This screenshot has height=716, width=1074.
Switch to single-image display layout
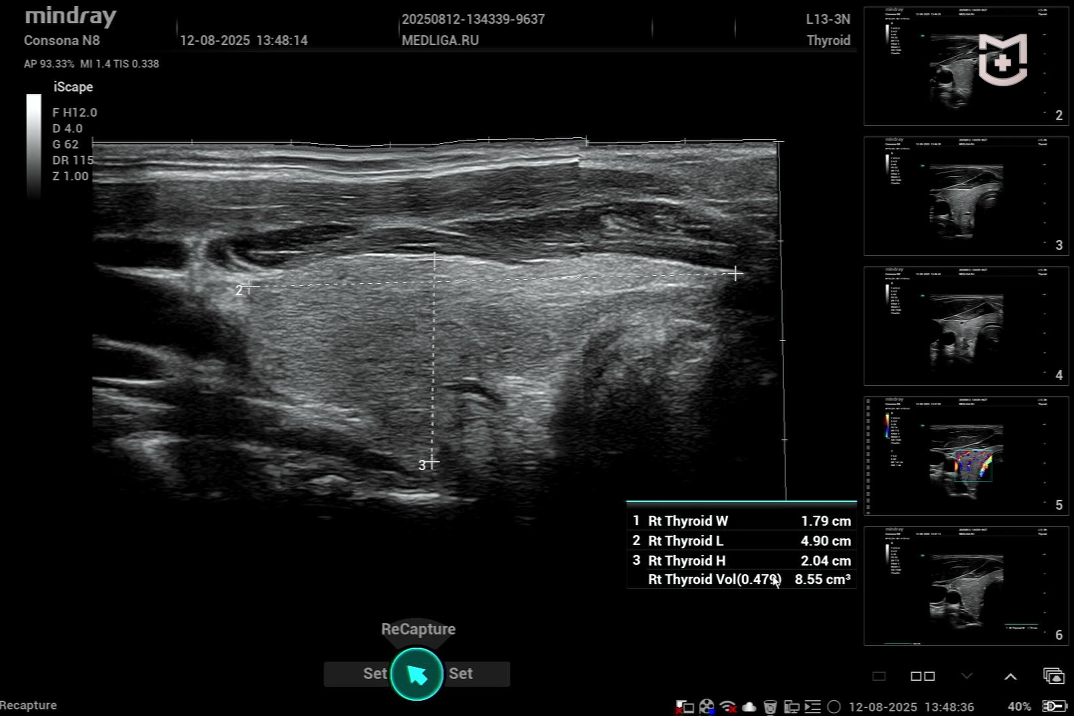(x=879, y=676)
